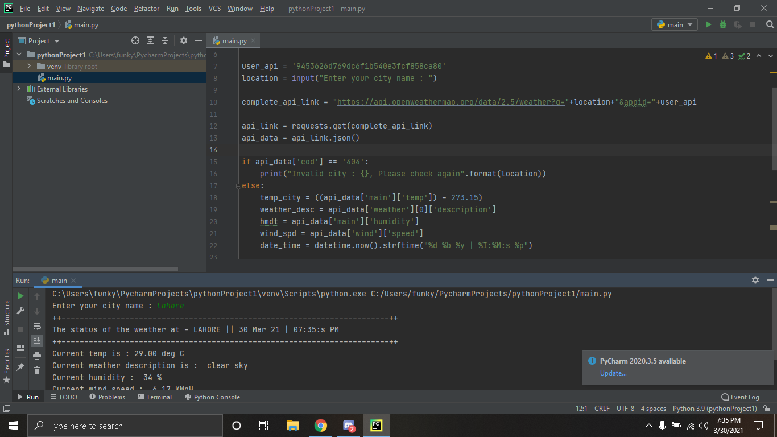777x437 pixels.
Task: Open the main run configuration dropdown
Action: (x=675, y=24)
